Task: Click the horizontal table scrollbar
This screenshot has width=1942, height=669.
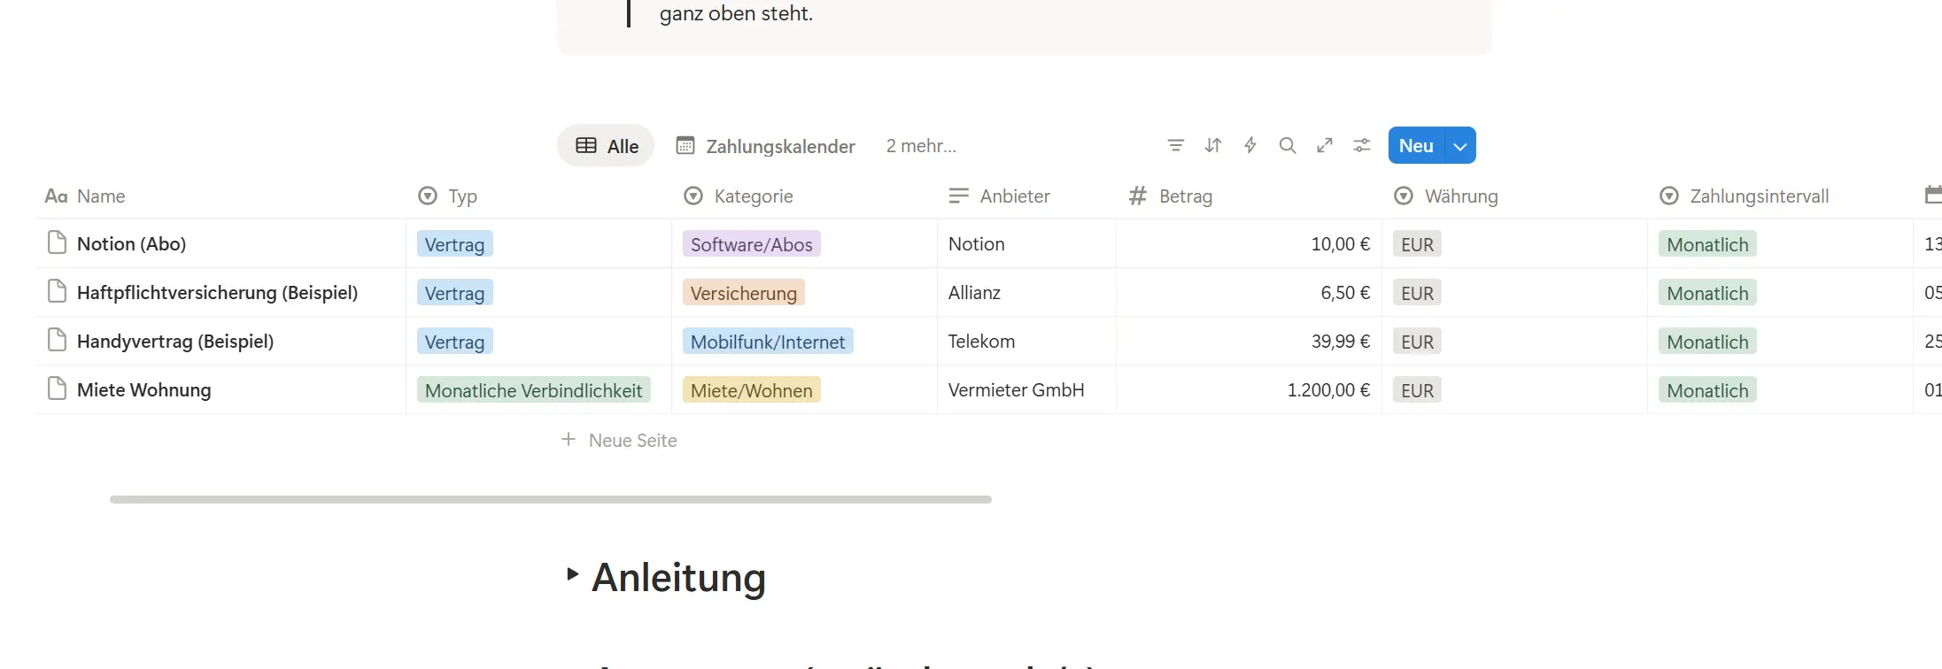Action: point(551,499)
